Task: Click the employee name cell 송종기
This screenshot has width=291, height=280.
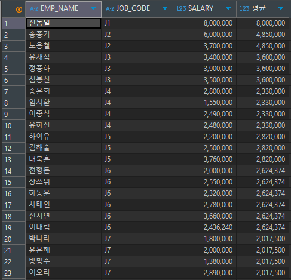Action: (63, 35)
